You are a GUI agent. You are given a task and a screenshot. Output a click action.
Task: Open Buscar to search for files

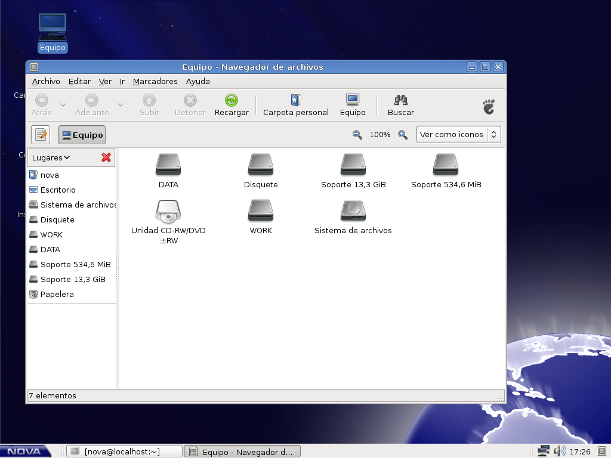tap(400, 104)
